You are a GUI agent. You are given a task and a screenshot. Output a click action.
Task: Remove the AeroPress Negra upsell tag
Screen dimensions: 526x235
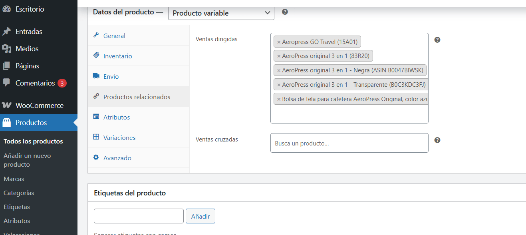pyautogui.click(x=279, y=71)
